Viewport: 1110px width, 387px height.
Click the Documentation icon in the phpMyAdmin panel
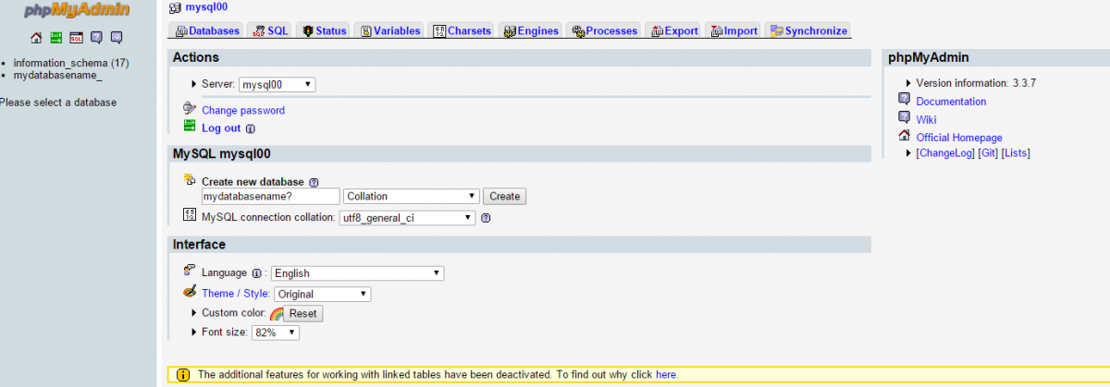(x=904, y=100)
